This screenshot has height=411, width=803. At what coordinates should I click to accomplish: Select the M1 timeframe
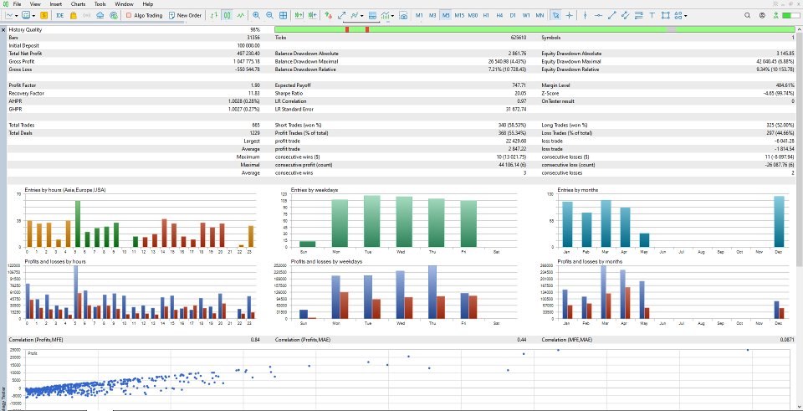pyautogui.click(x=419, y=15)
